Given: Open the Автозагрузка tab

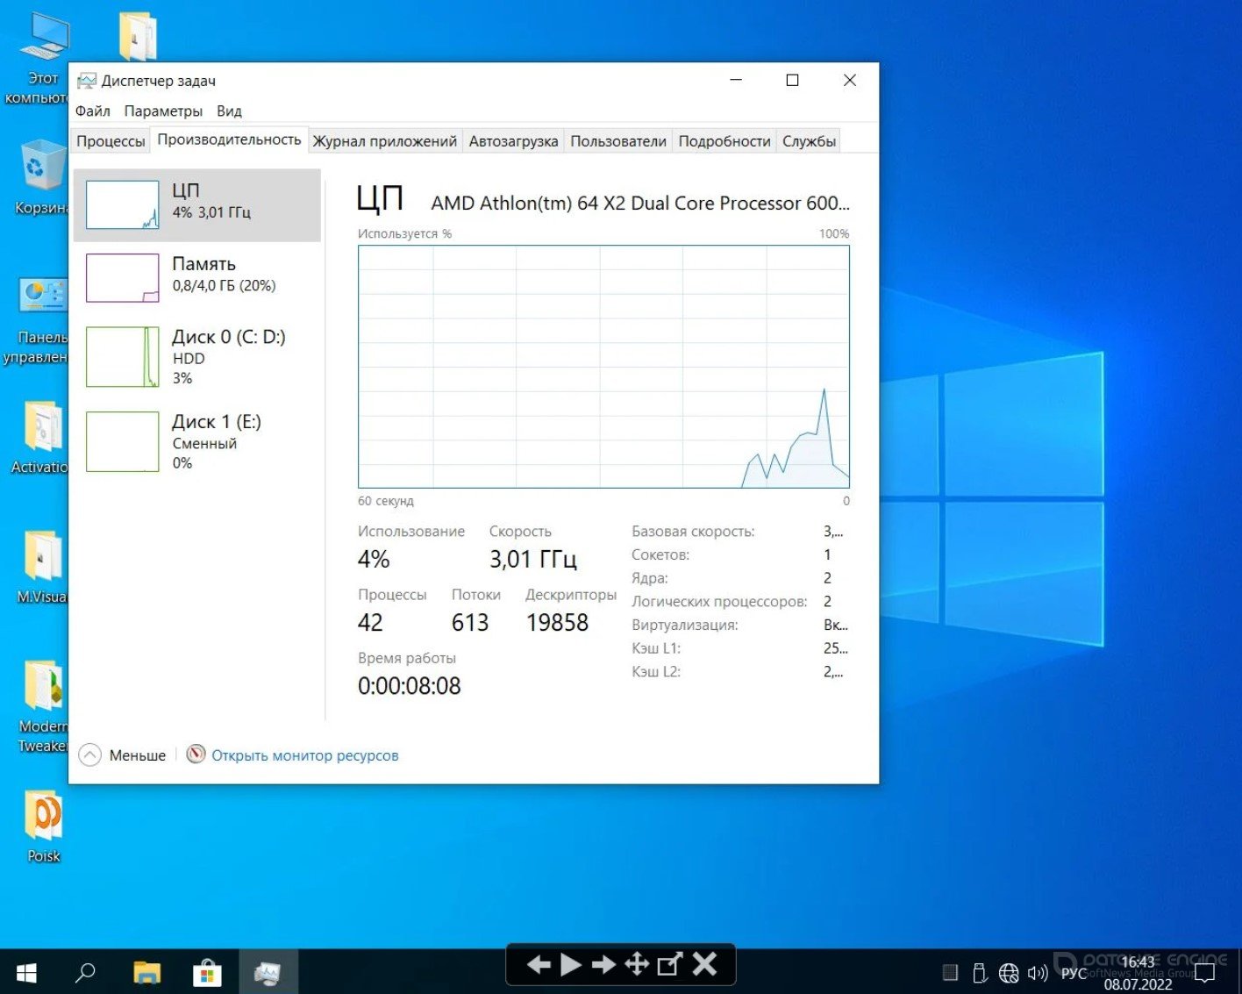Looking at the screenshot, I should 513,141.
